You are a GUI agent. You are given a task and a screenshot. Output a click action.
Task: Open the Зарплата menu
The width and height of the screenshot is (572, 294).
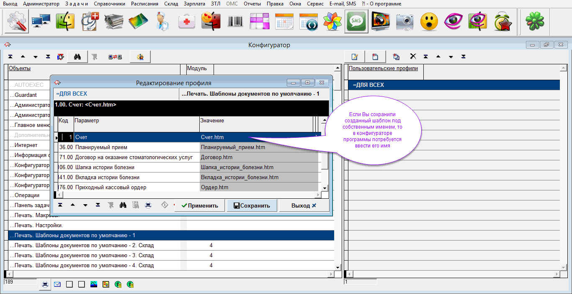(194, 4)
